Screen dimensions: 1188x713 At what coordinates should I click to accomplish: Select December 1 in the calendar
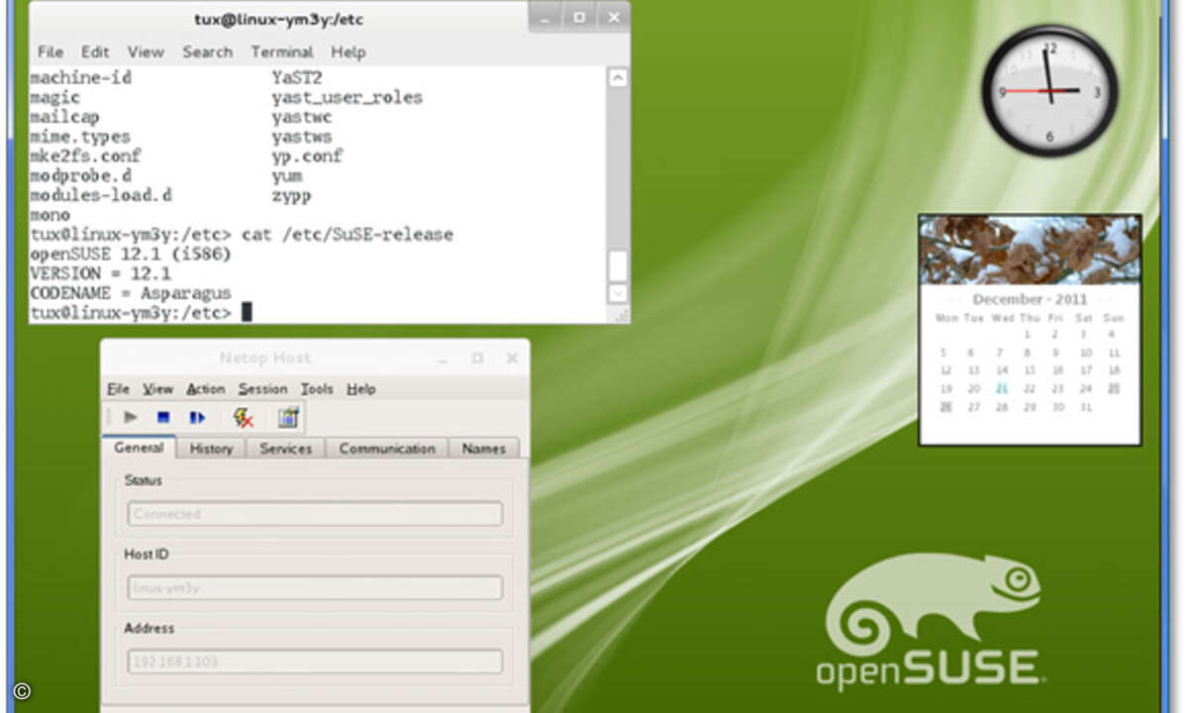click(x=1030, y=335)
